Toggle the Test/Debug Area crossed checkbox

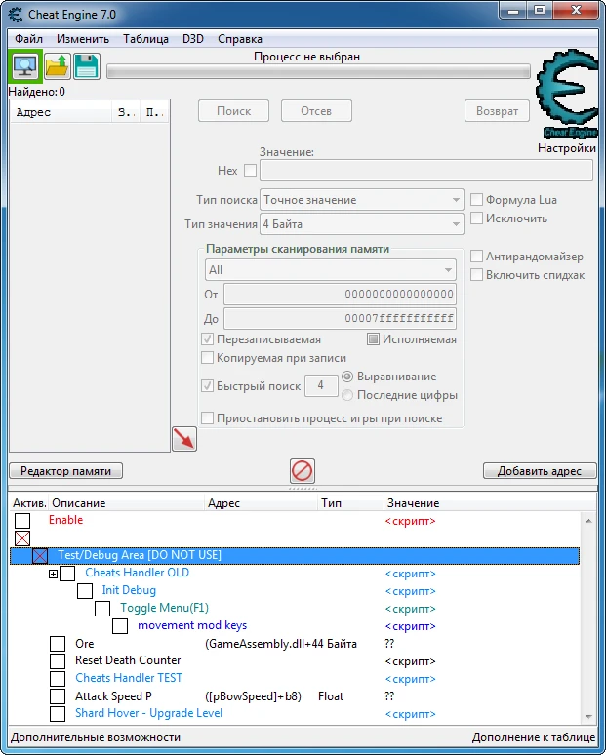point(39,556)
